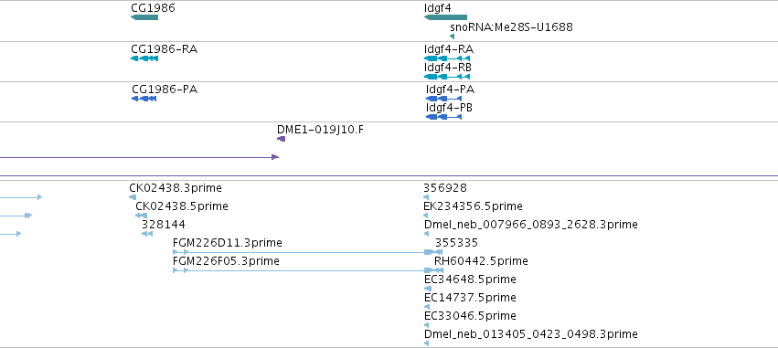Open the 356928 feature label
778x348 pixels.
coord(445,188)
